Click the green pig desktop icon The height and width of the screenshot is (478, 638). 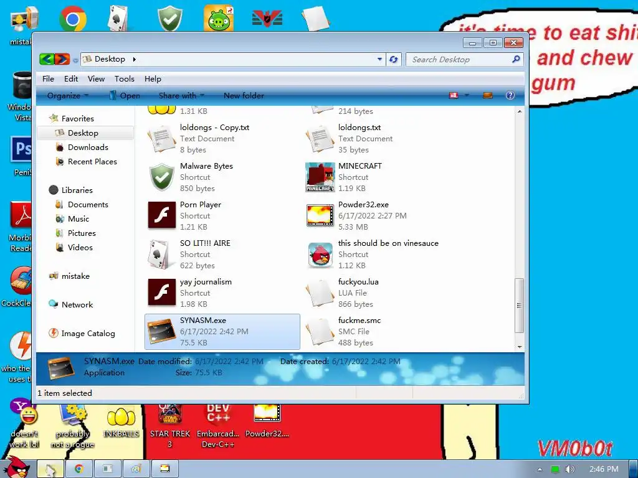coord(219,19)
